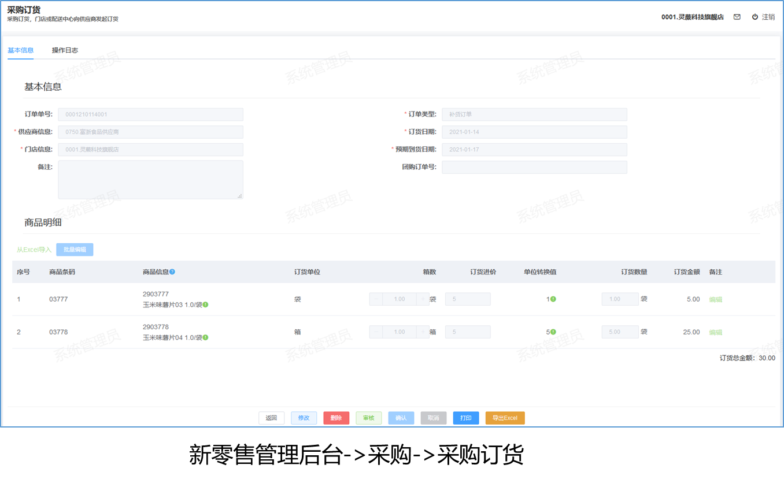This screenshot has width=784, height=498.
Task: Increase 箱数 with plus in row 03778
Action: (x=423, y=332)
